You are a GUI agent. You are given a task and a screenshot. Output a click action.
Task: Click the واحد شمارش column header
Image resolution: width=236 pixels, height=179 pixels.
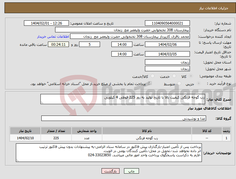click(87, 131)
